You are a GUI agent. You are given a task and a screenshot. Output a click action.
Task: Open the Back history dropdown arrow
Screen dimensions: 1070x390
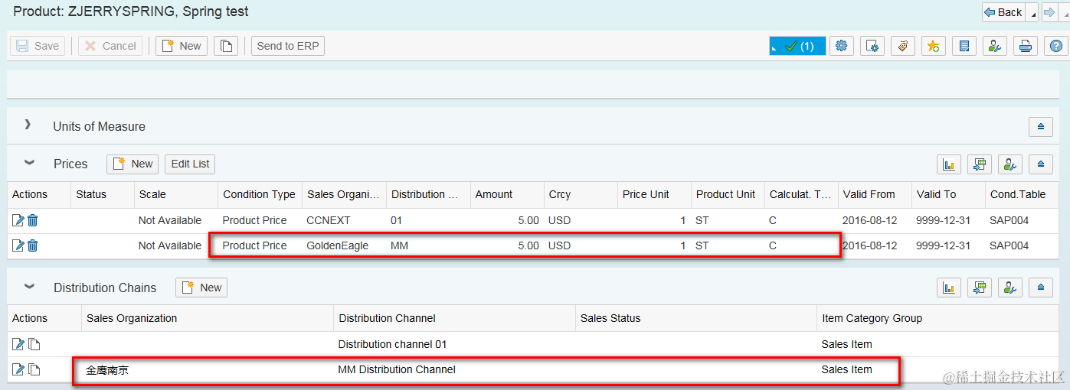[x=1032, y=13]
